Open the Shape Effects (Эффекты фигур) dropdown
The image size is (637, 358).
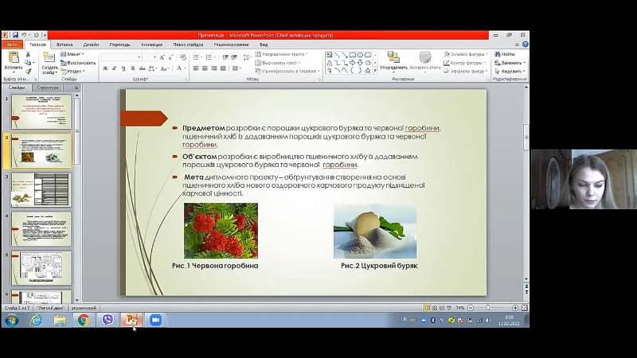(466, 72)
